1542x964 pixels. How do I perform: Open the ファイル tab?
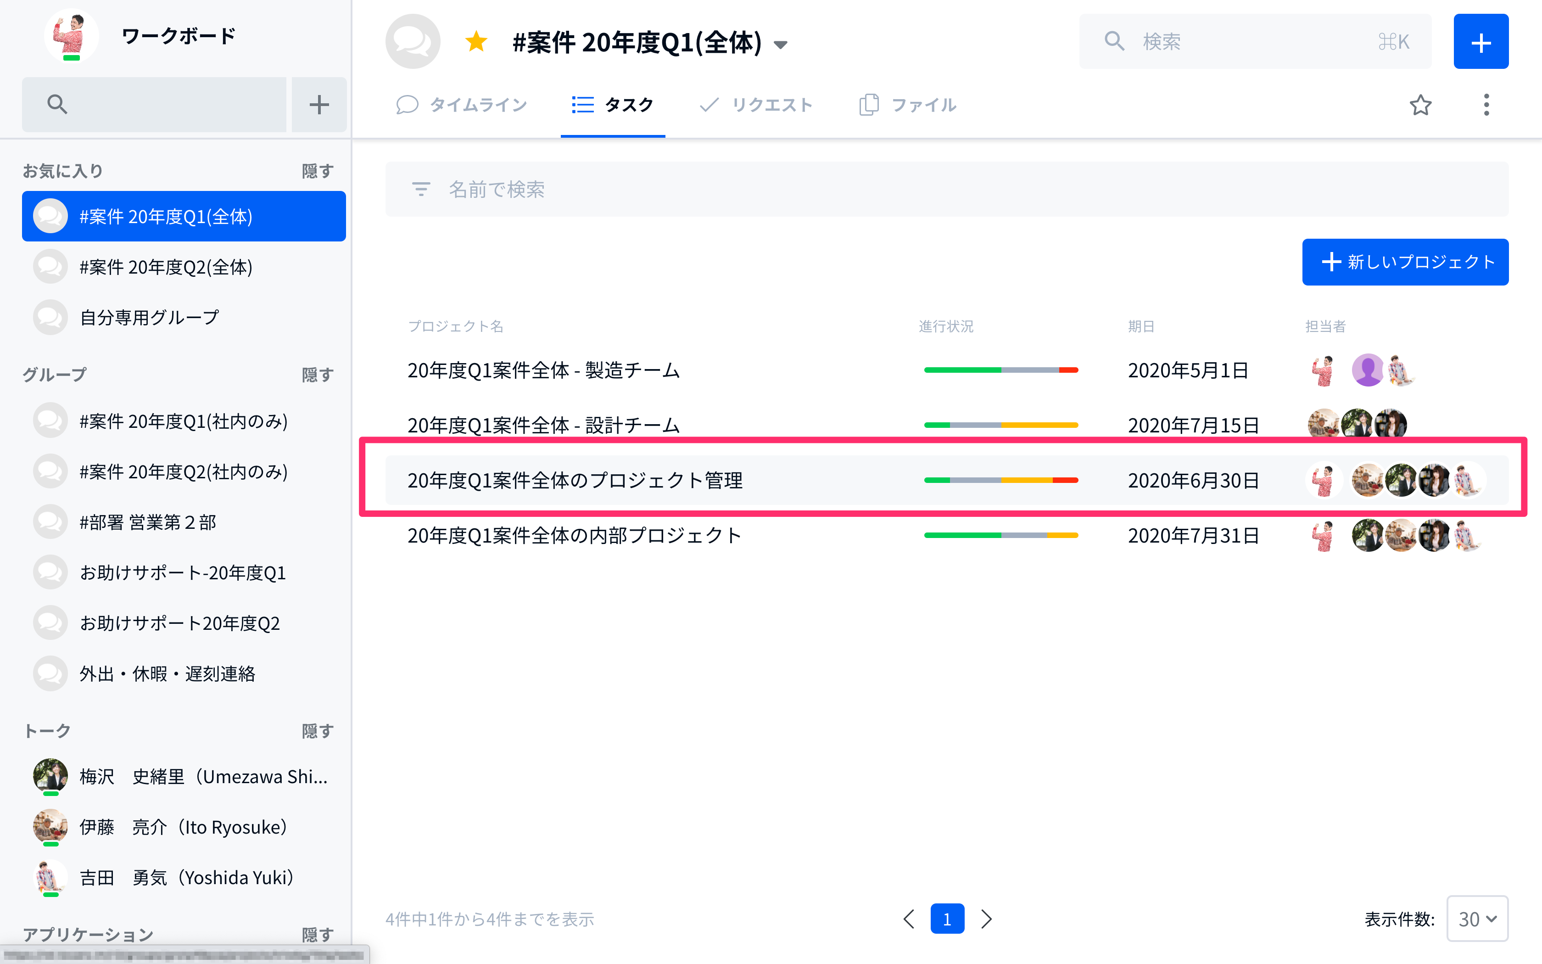pyautogui.click(x=907, y=105)
